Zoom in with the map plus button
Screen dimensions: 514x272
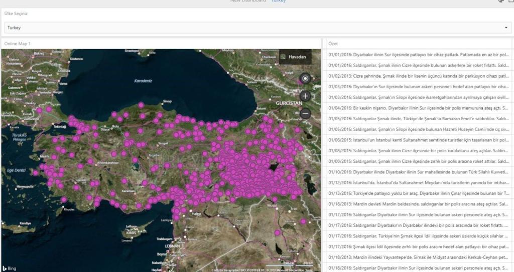[305, 96]
